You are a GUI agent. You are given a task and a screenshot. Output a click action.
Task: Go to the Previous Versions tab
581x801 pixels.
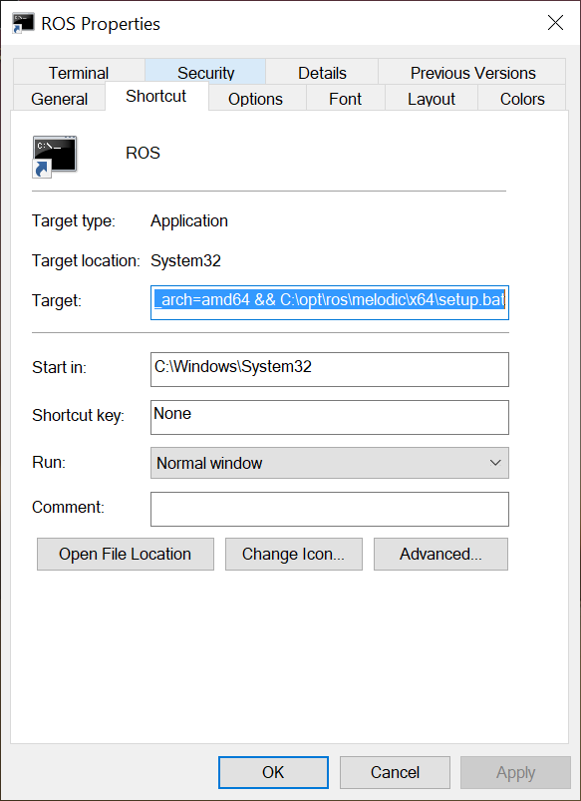(472, 73)
